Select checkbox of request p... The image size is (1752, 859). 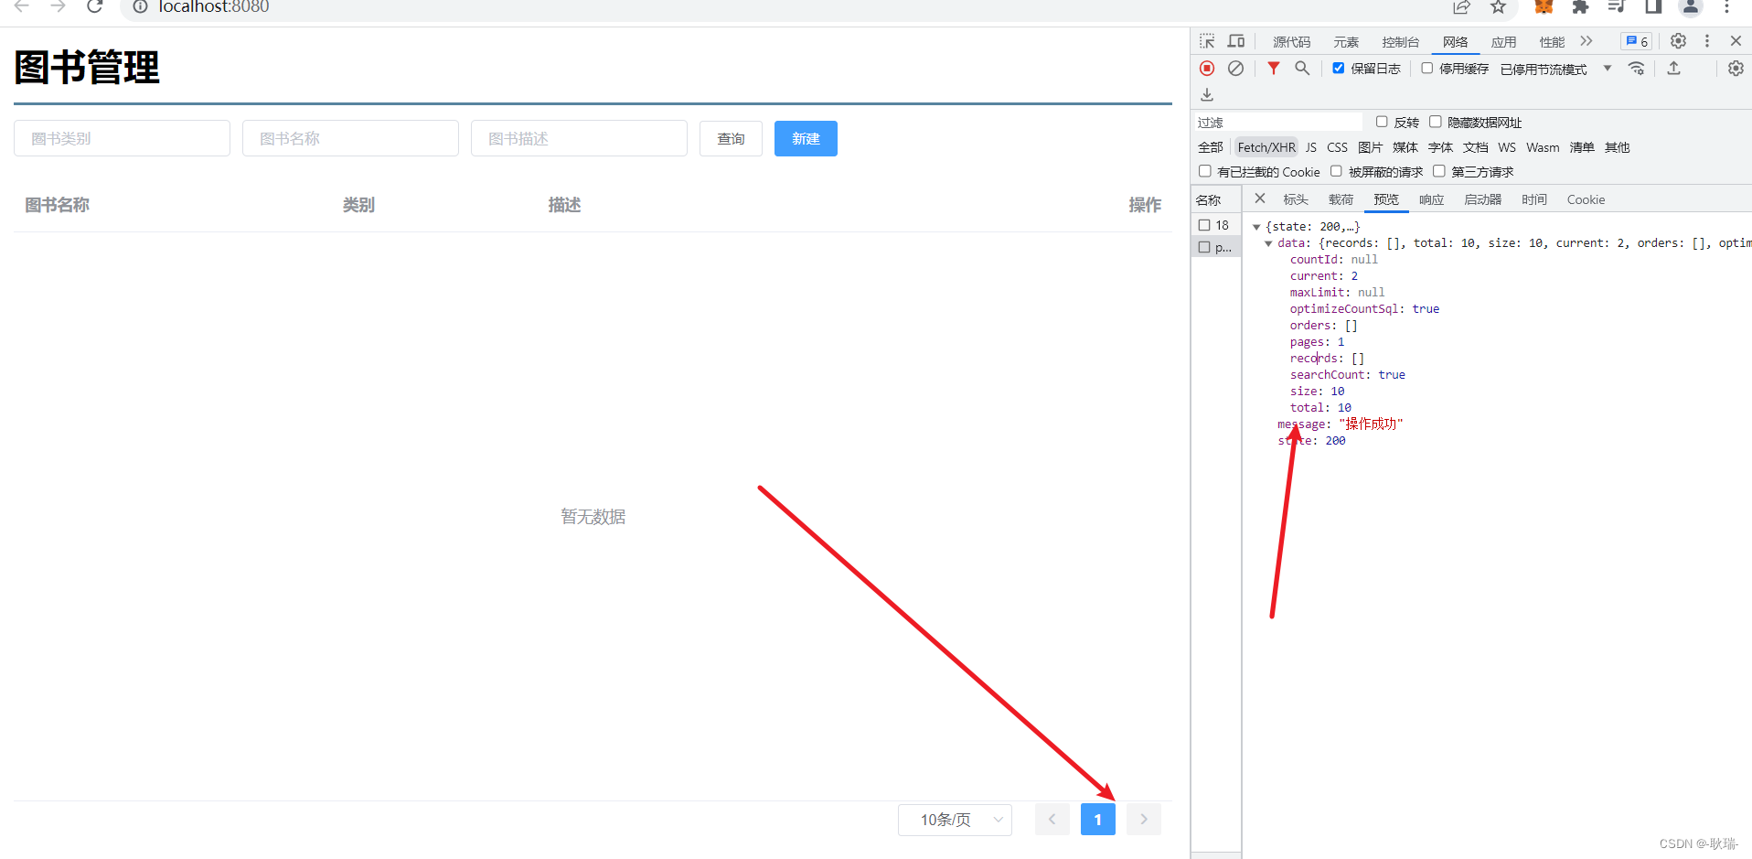[x=1204, y=247]
